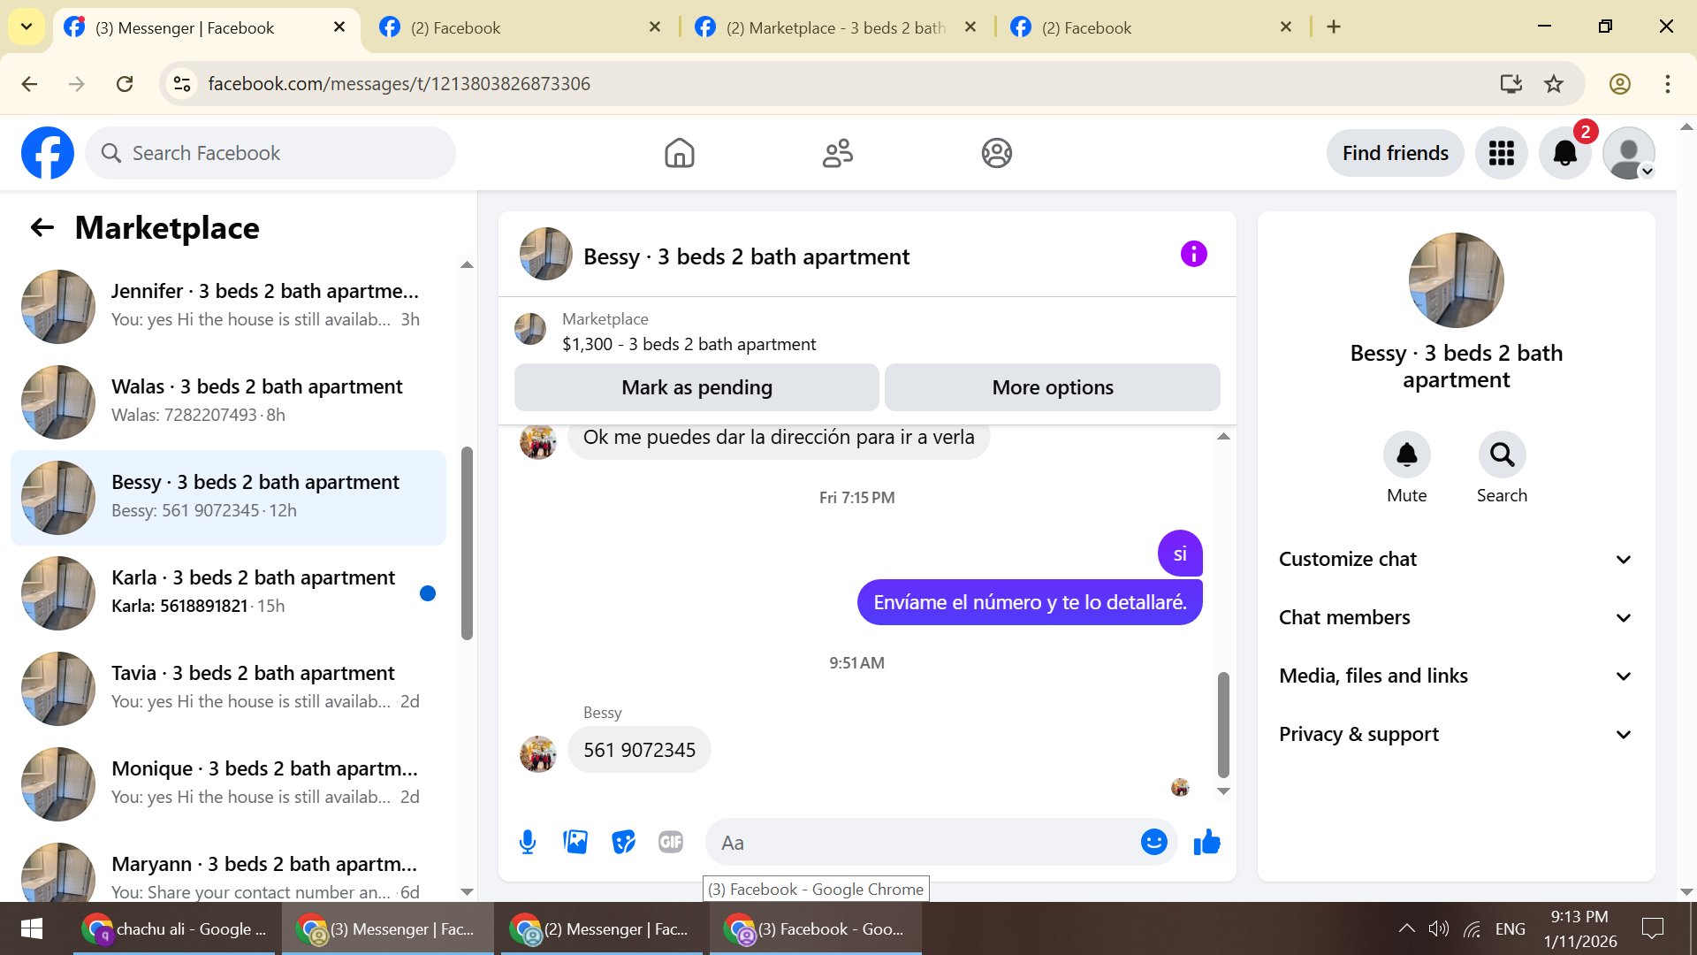Open the taskbar volume control
The width and height of the screenshot is (1697, 955).
coord(1438,928)
